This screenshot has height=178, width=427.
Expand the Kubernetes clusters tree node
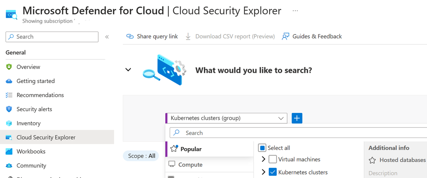click(x=263, y=172)
